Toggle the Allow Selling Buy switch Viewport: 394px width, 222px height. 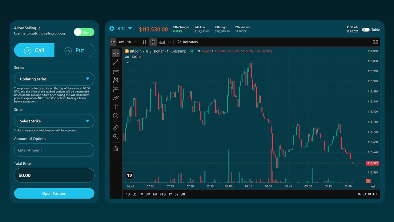[x=84, y=32]
